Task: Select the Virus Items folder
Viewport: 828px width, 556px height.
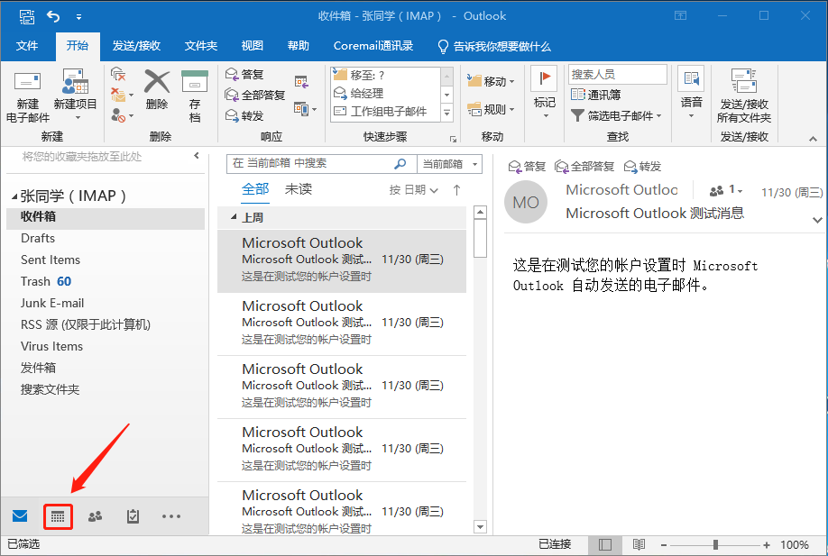Action: [106, 346]
